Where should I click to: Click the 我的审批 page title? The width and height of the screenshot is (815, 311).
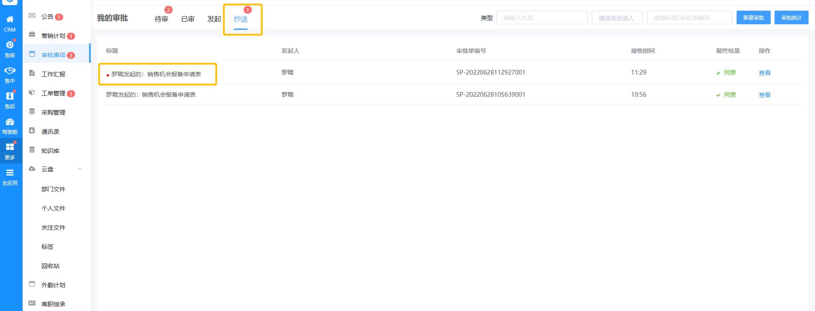click(112, 18)
